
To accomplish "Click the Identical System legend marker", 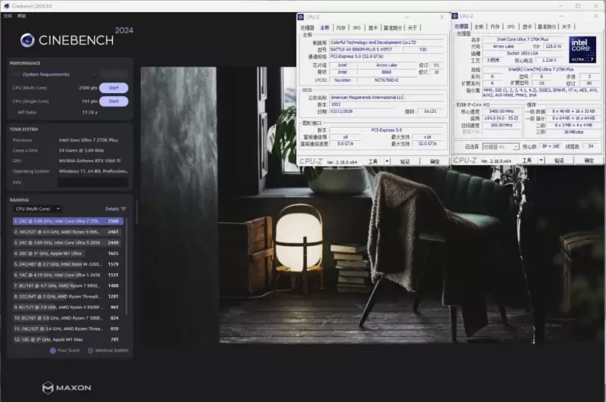I will click(x=90, y=351).
